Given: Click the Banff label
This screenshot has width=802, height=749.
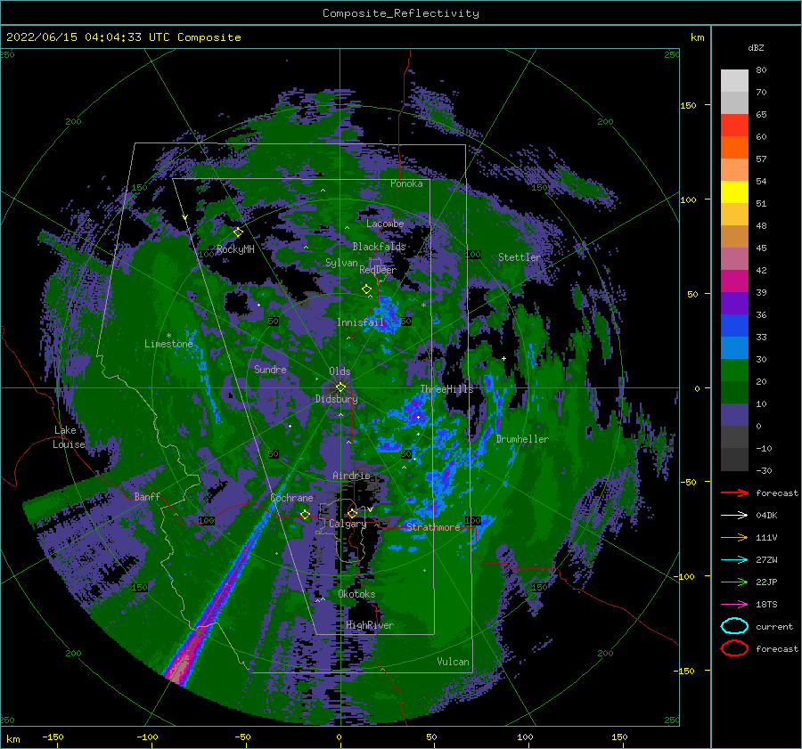Looking at the screenshot, I should pos(147,496).
